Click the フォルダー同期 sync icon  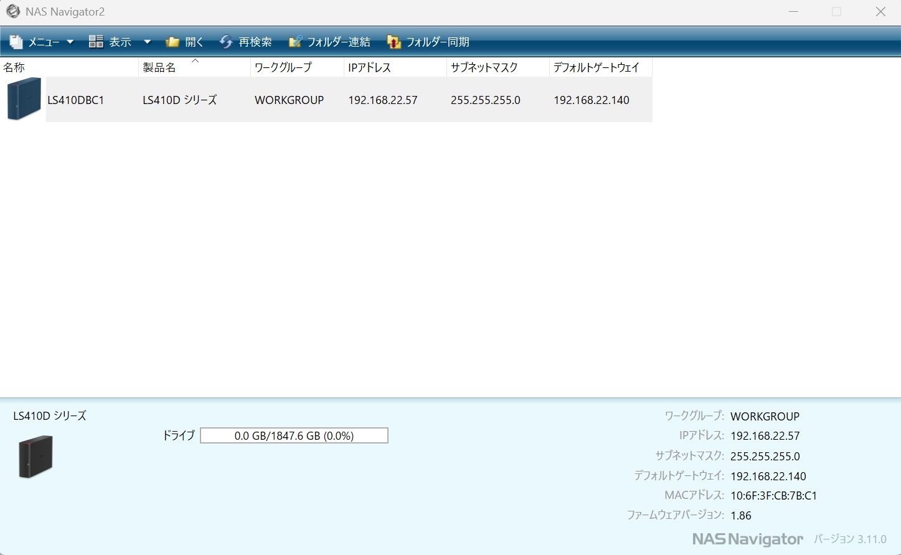pos(394,42)
